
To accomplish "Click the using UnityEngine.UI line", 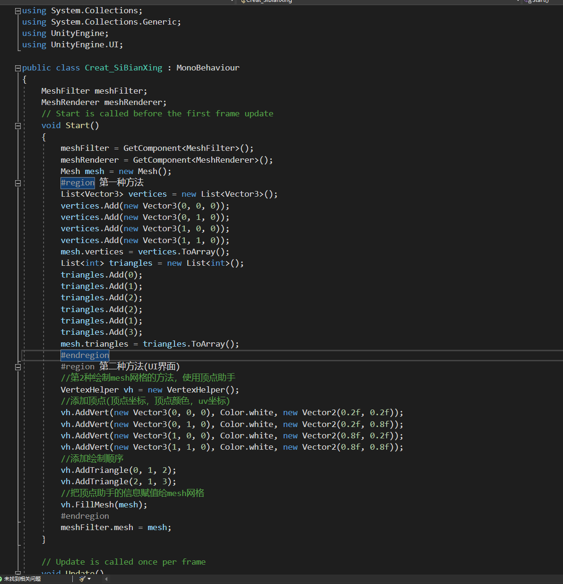I will click(72, 45).
